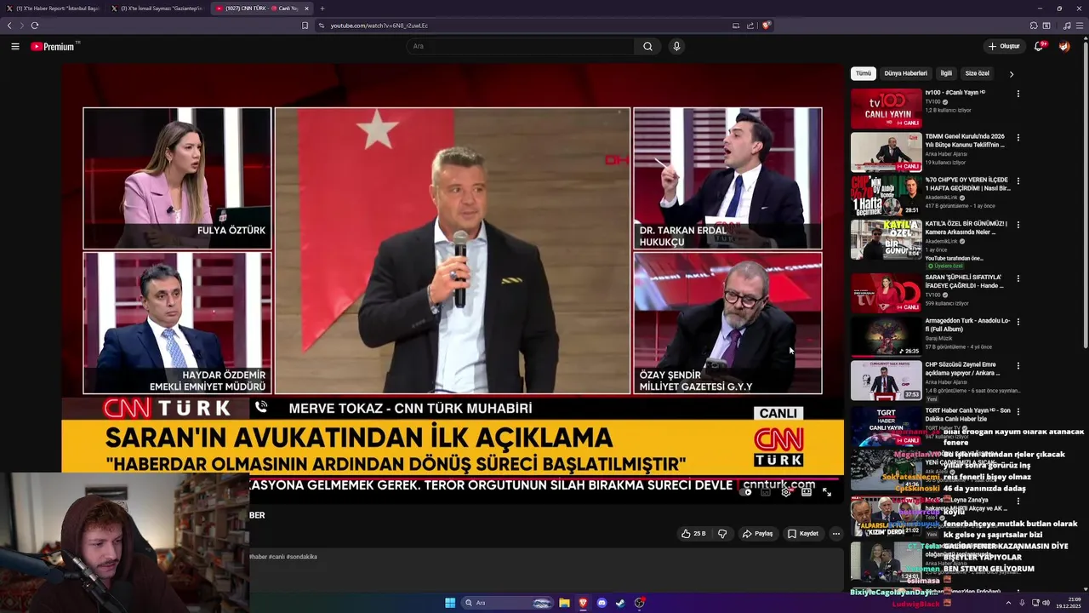This screenshot has width=1089, height=613.
Task: Reload the page in browser toolbar
Action: (x=35, y=26)
